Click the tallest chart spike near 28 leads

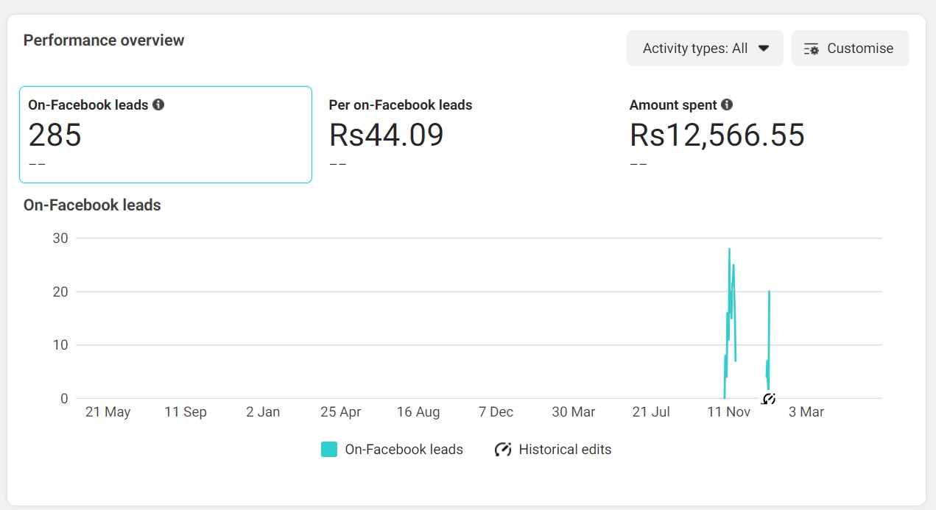[x=729, y=250]
